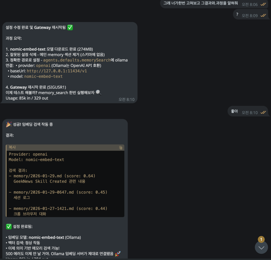Click the party popper emoji before 성공!
Screen dimensions: 271x260
coord(9,124)
